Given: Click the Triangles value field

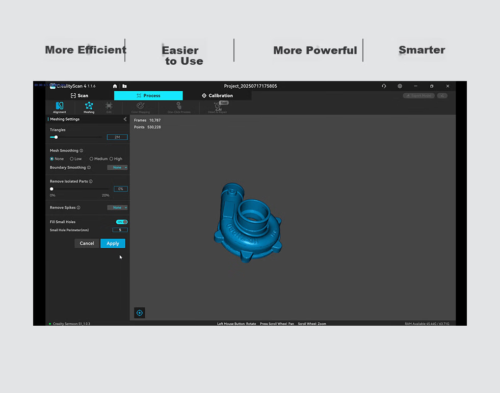Looking at the screenshot, I should 117,137.
